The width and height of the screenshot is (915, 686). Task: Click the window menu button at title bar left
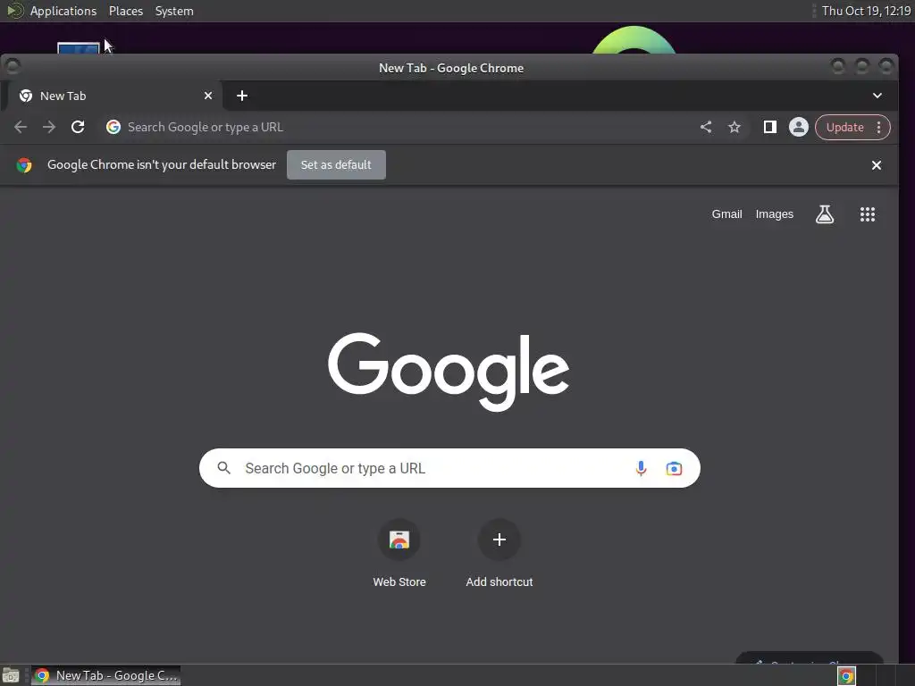tap(13, 66)
